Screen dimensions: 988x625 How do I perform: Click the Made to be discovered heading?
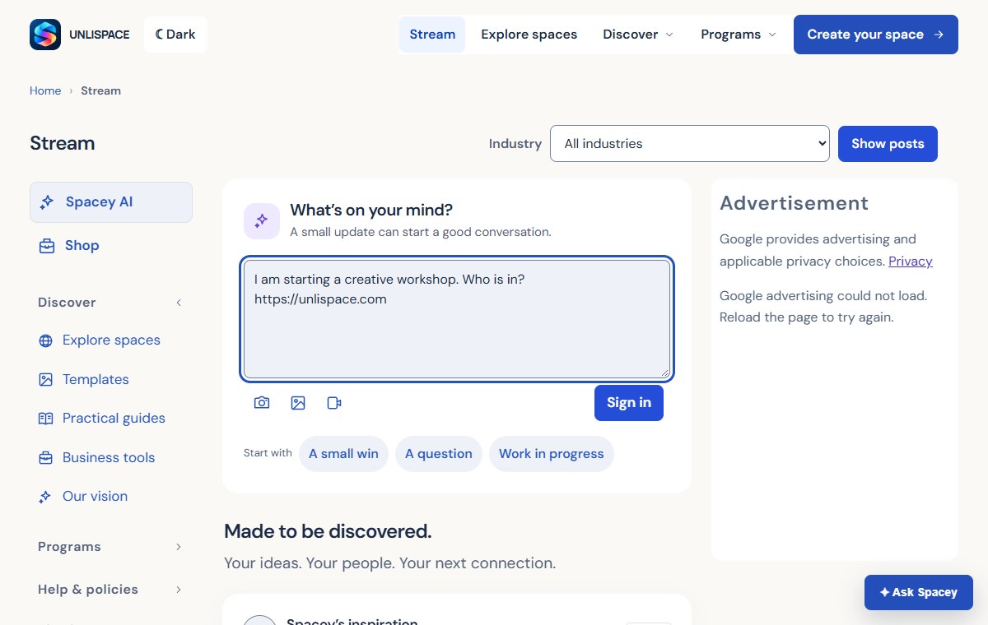(x=328, y=531)
